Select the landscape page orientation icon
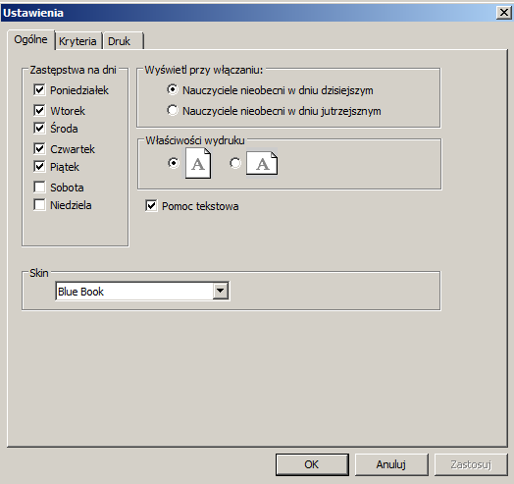514x484 pixels. [x=262, y=163]
